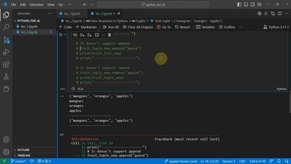Open the Extensions view icon

coord(6,64)
